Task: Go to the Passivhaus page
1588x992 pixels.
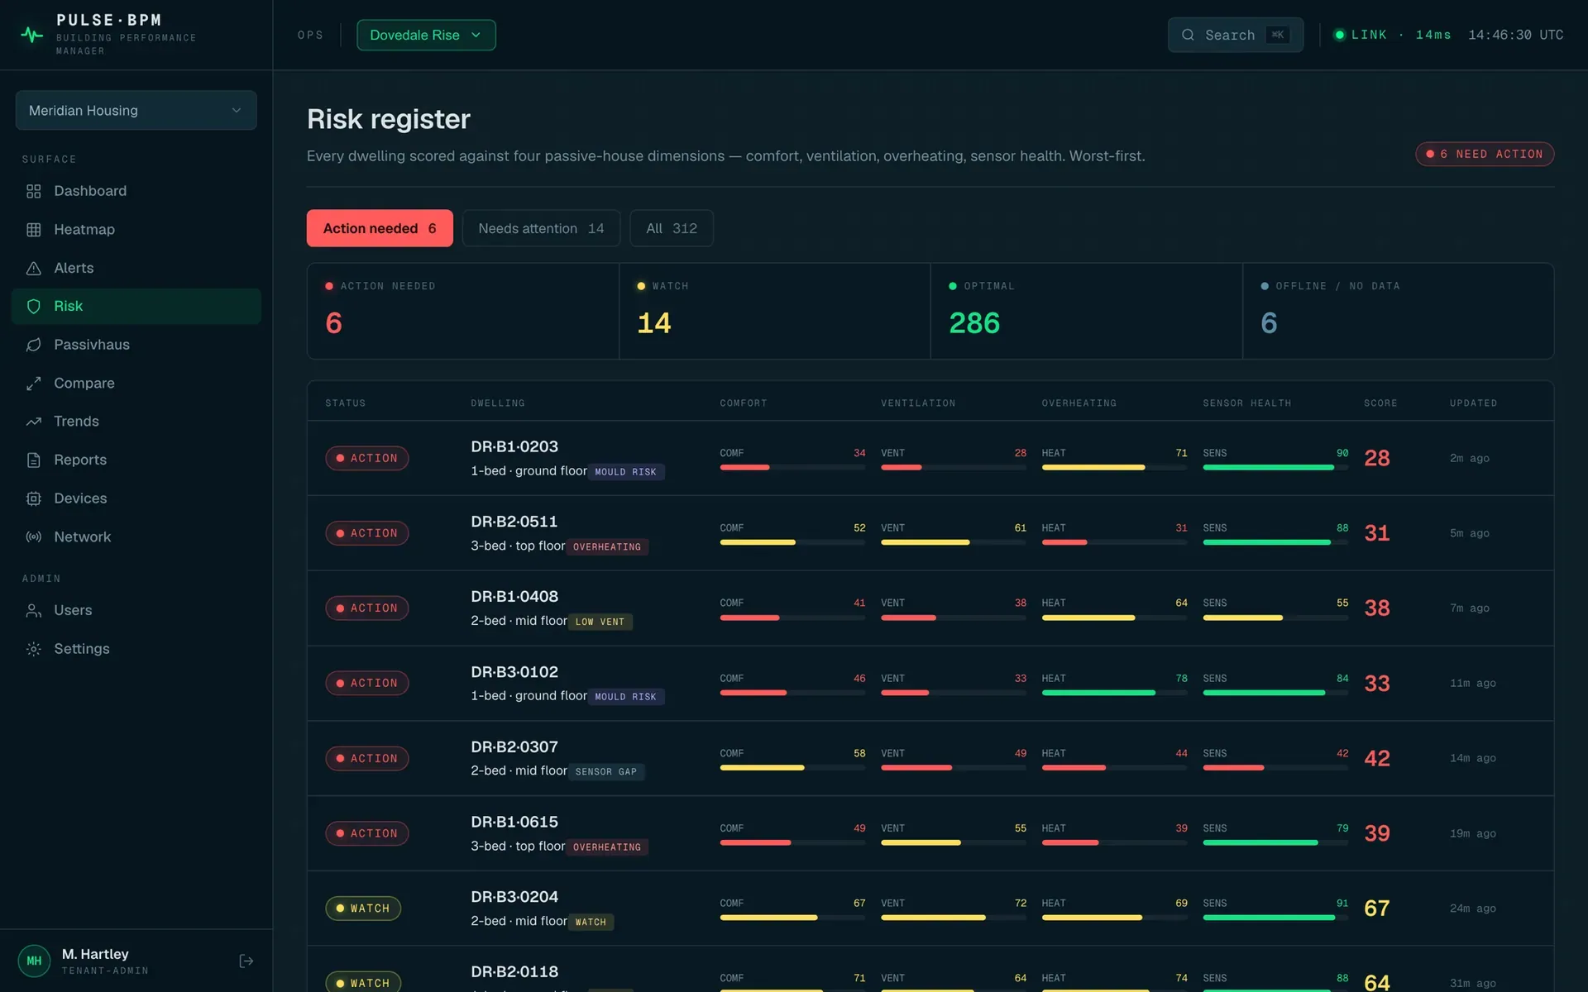Action: tap(136, 345)
